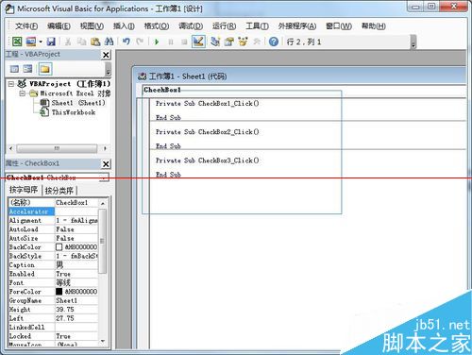Click the Height 39.75 value
This screenshot has height=355, width=472.
click(x=76, y=310)
